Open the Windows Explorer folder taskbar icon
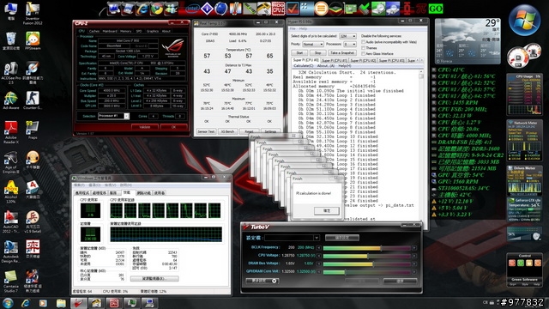549x309 pixels. pos(61,303)
